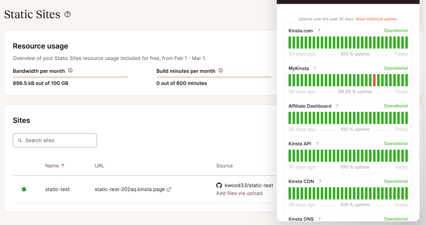This screenshot has width=426, height=225.
Task: Click the search magnifier icon in Sites
Action: (20, 141)
